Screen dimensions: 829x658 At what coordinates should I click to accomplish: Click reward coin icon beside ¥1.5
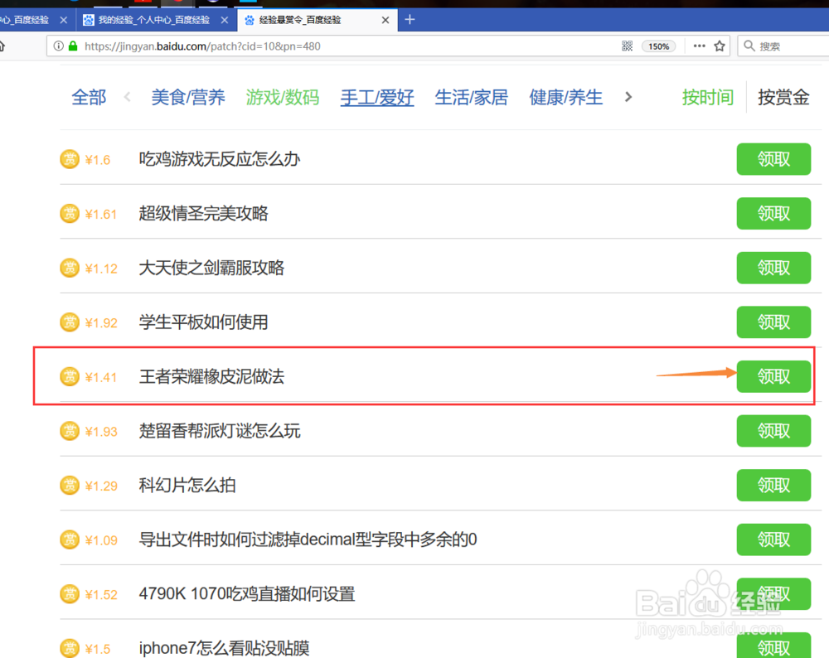click(70, 649)
